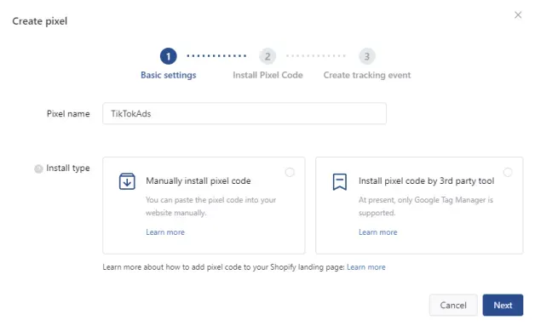Go to Install Pixel Code step label
Viewport: 535px width, 326px height.
267,75
